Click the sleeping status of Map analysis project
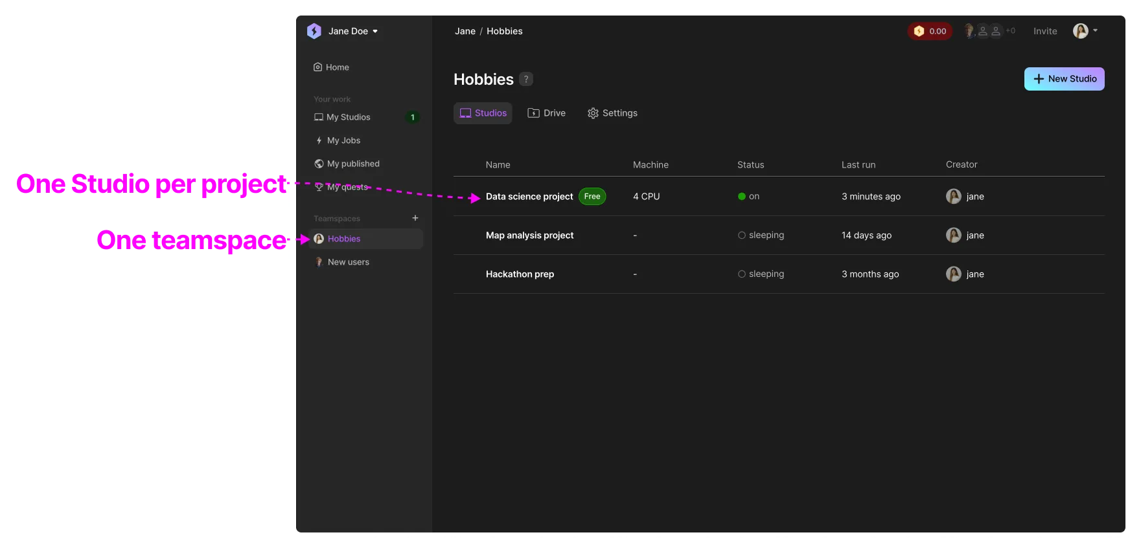This screenshot has width=1141, height=548. pyautogui.click(x=761, y=236)
